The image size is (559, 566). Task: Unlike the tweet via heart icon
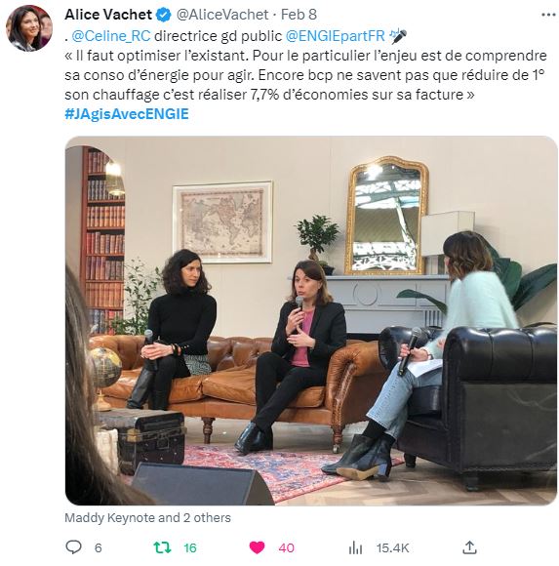point(257,547)
